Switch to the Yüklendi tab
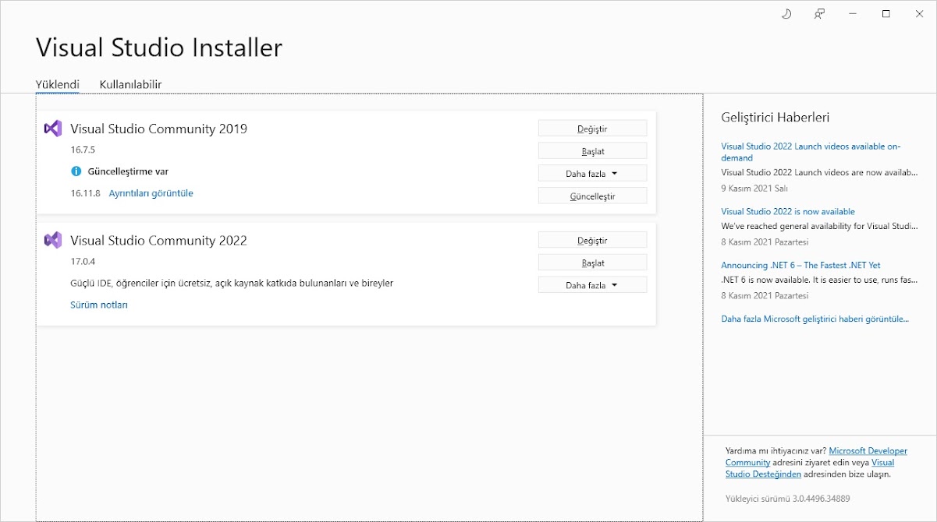The height and width of the screenshot is (522, 937). (58, 84)
